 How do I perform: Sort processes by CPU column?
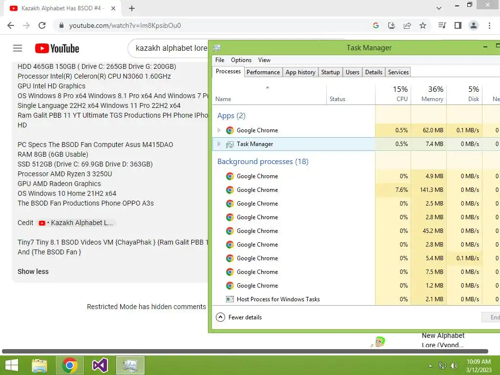393,95
